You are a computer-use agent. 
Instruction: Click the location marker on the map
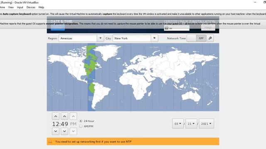pyautogui.click(x=90, y=70)
